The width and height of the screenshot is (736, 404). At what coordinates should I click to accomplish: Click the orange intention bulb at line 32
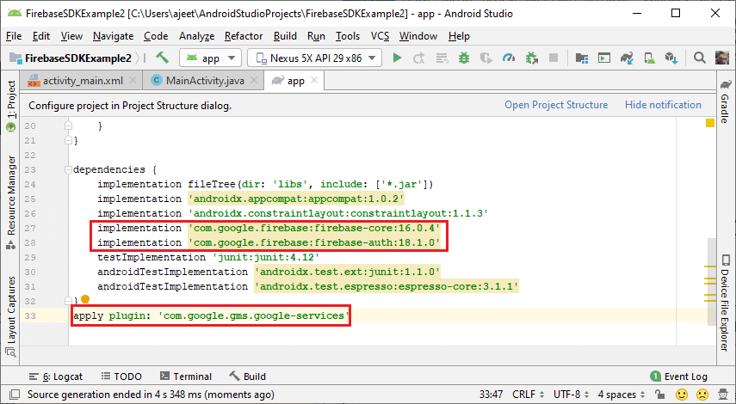85,299
